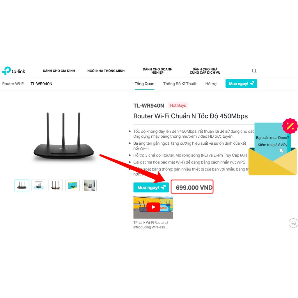
Task: Click the discount percent badge icon
Action: tap(290, 126)
